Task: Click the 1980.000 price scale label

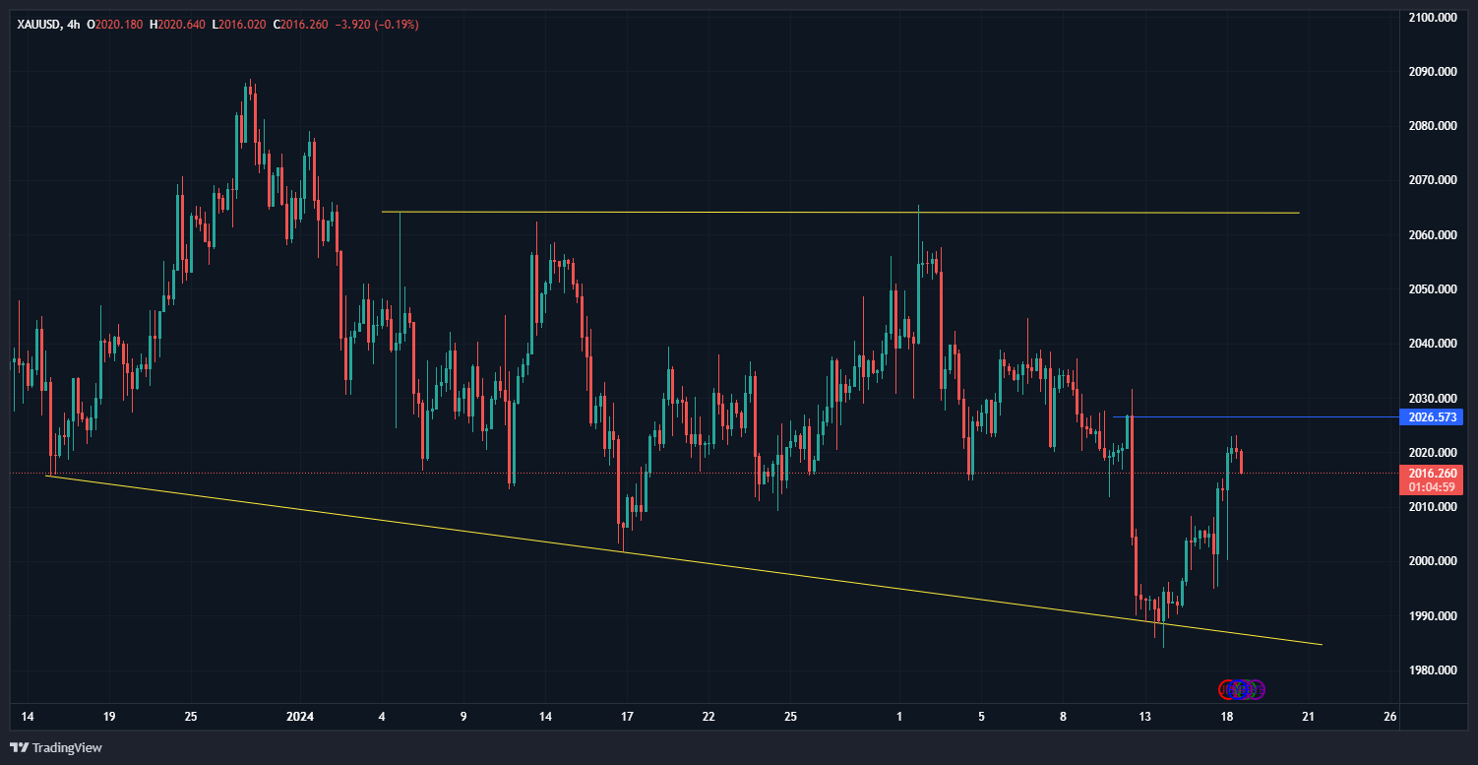Action: tap(1431, 670)
